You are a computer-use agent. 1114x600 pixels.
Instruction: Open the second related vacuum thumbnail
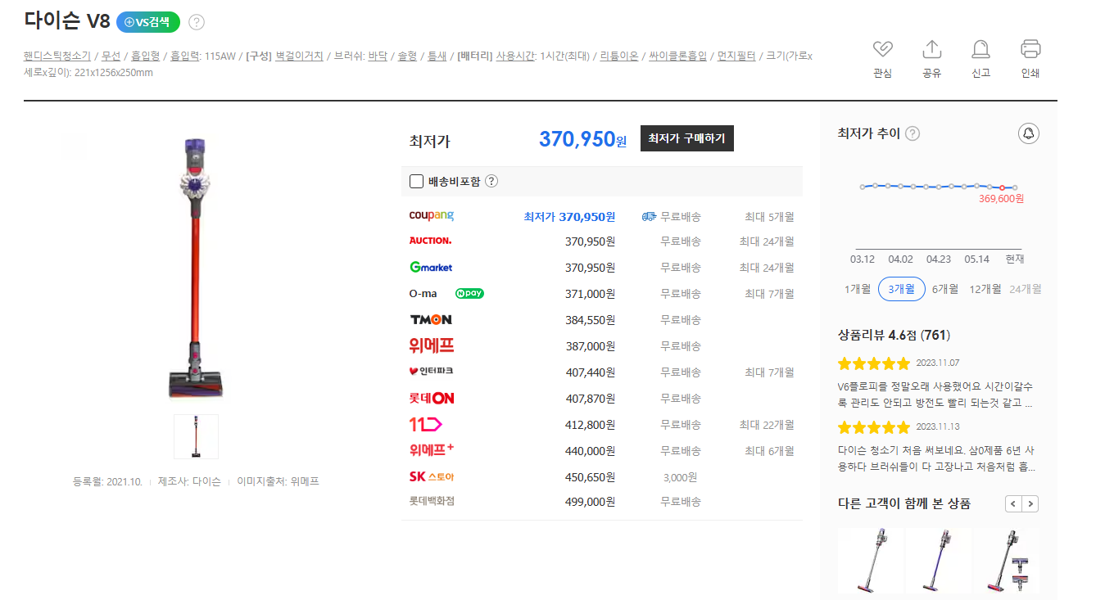(938, 561)
